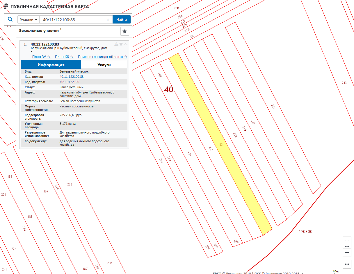Image resolution: width=354 pixels, height=274 pixels.
Task: Click parcel label 241 on map
Action: click(x=4, y=269)
